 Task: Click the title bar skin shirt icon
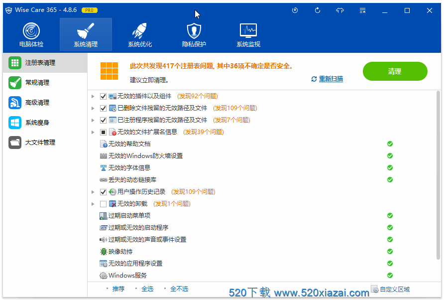340,10
